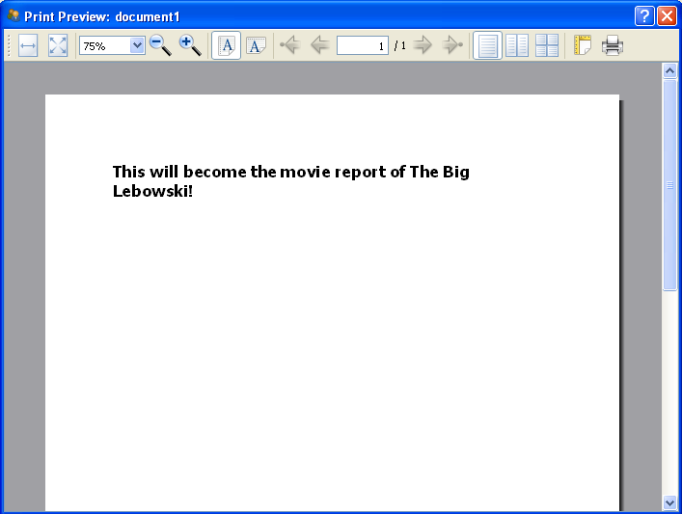Click scrollbar down arrow

tap(669, 503)
